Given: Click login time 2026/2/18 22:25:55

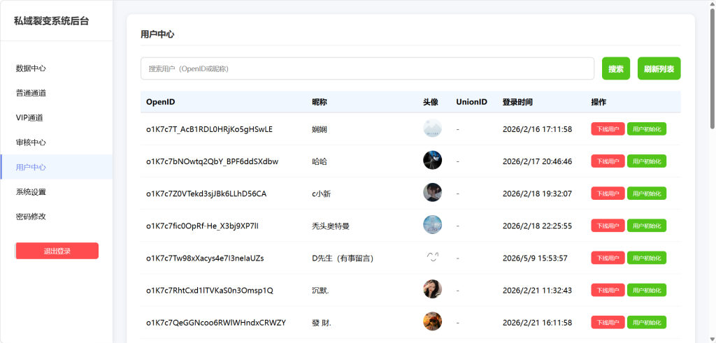Looking at the screenshot, I should click(x=538, y=226).
